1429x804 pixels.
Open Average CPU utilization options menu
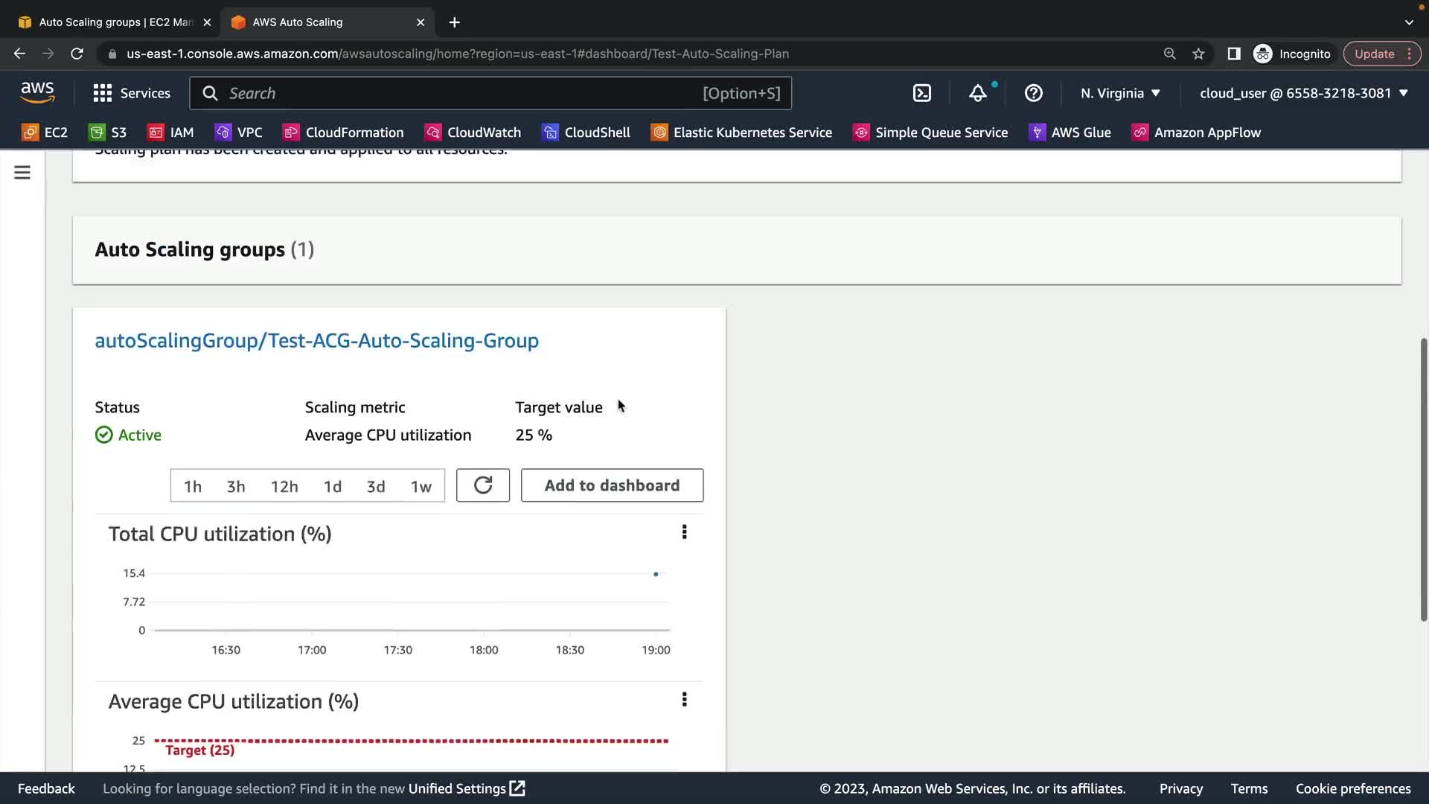point(684,700)
